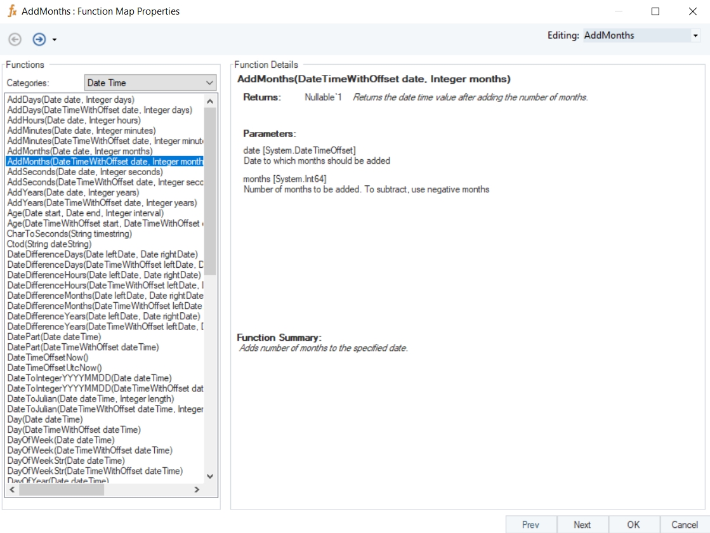Image resolution: width=710 pixels, height=533 pixels.
Task: Confirm with the OK button
Action: pyautogui.click(x=633, y=524)
